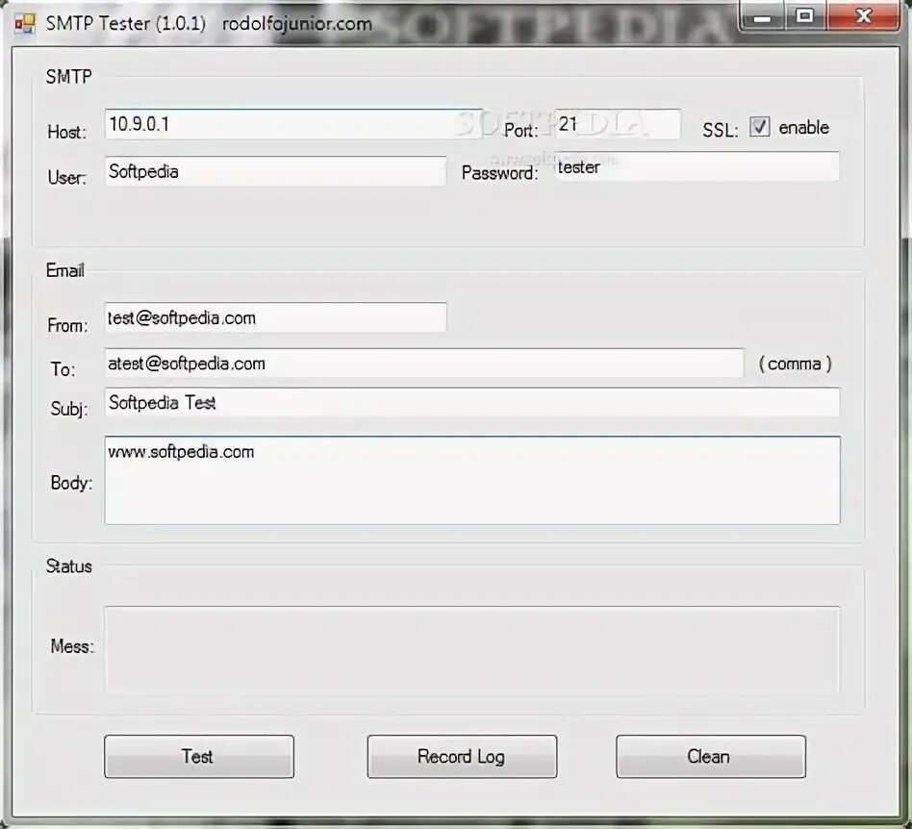Screen dimensions: 912x829
Task: Click the Subj field with Softpedia Test
Action: [x=471, y=402]
